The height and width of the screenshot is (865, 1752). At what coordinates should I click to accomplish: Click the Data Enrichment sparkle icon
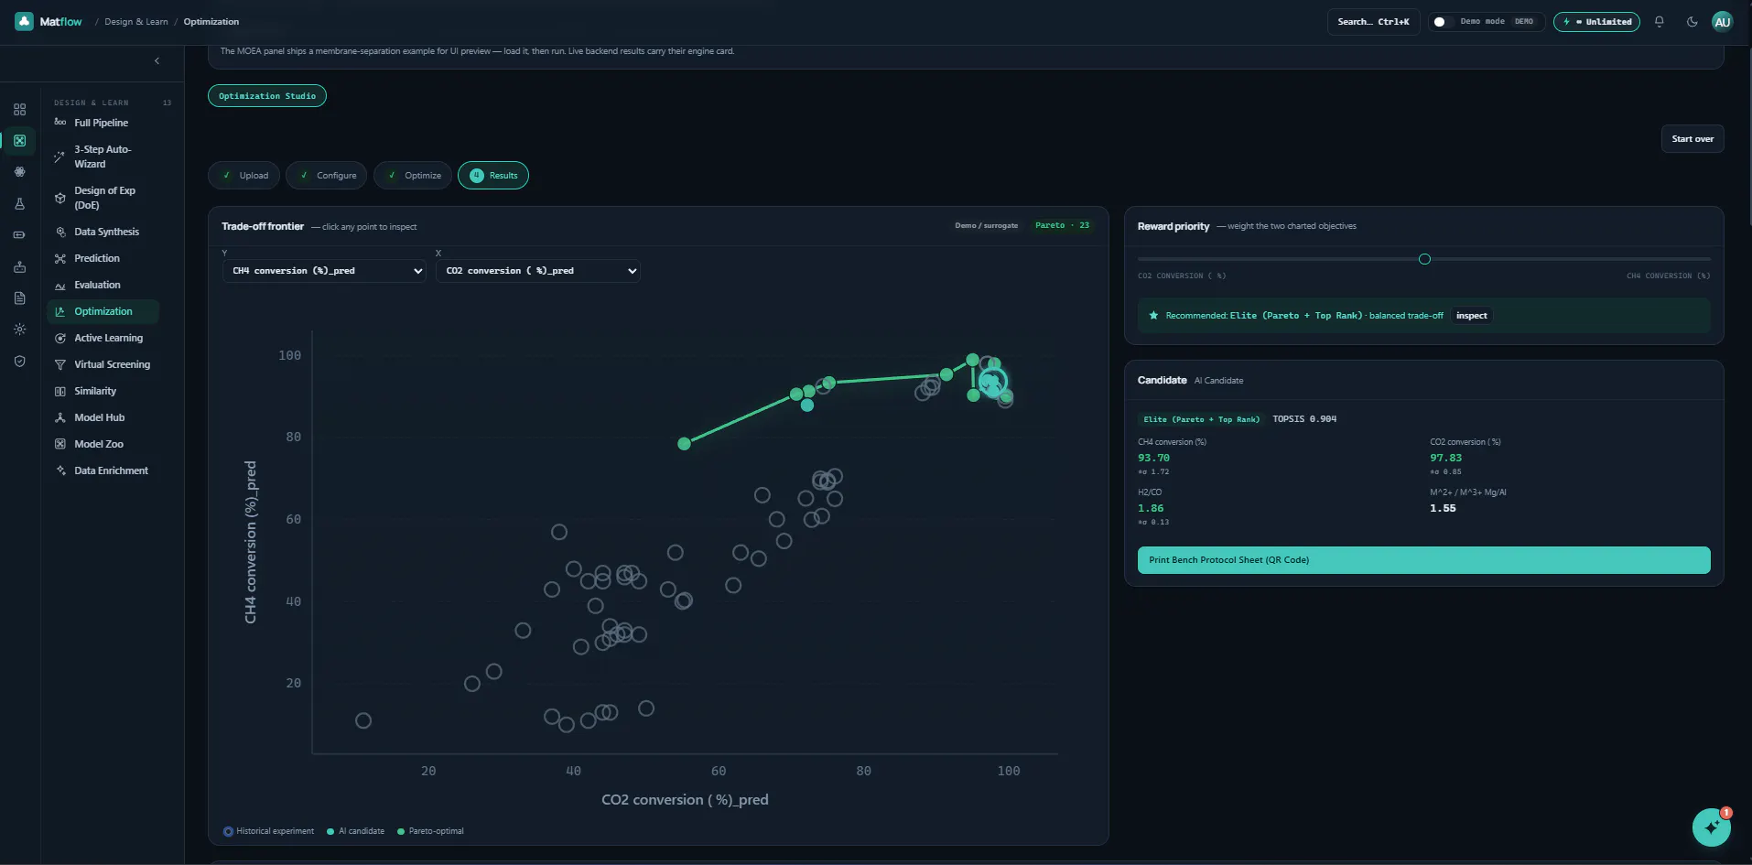[x=60, y=470]
